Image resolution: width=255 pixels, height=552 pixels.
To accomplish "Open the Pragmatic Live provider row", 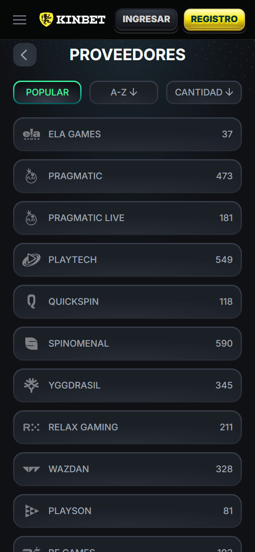I will coord(127,218).
